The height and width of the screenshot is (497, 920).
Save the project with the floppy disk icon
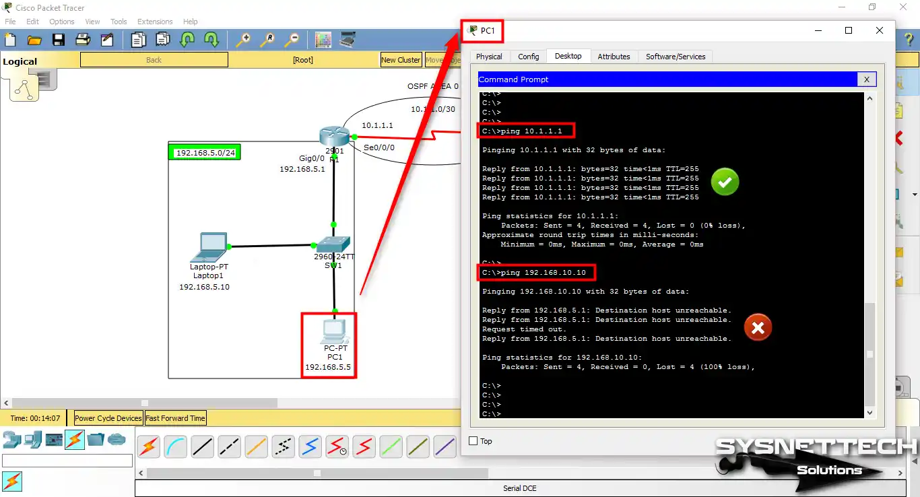[x=59, y=40]
